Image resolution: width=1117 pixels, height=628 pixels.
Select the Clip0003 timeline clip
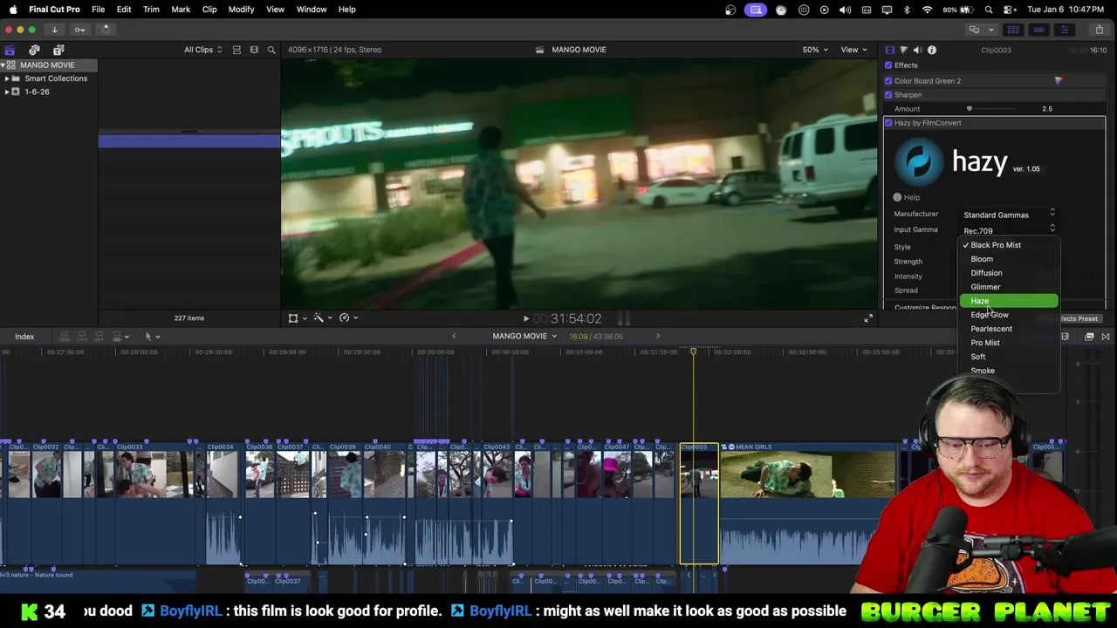pos(699,503)
